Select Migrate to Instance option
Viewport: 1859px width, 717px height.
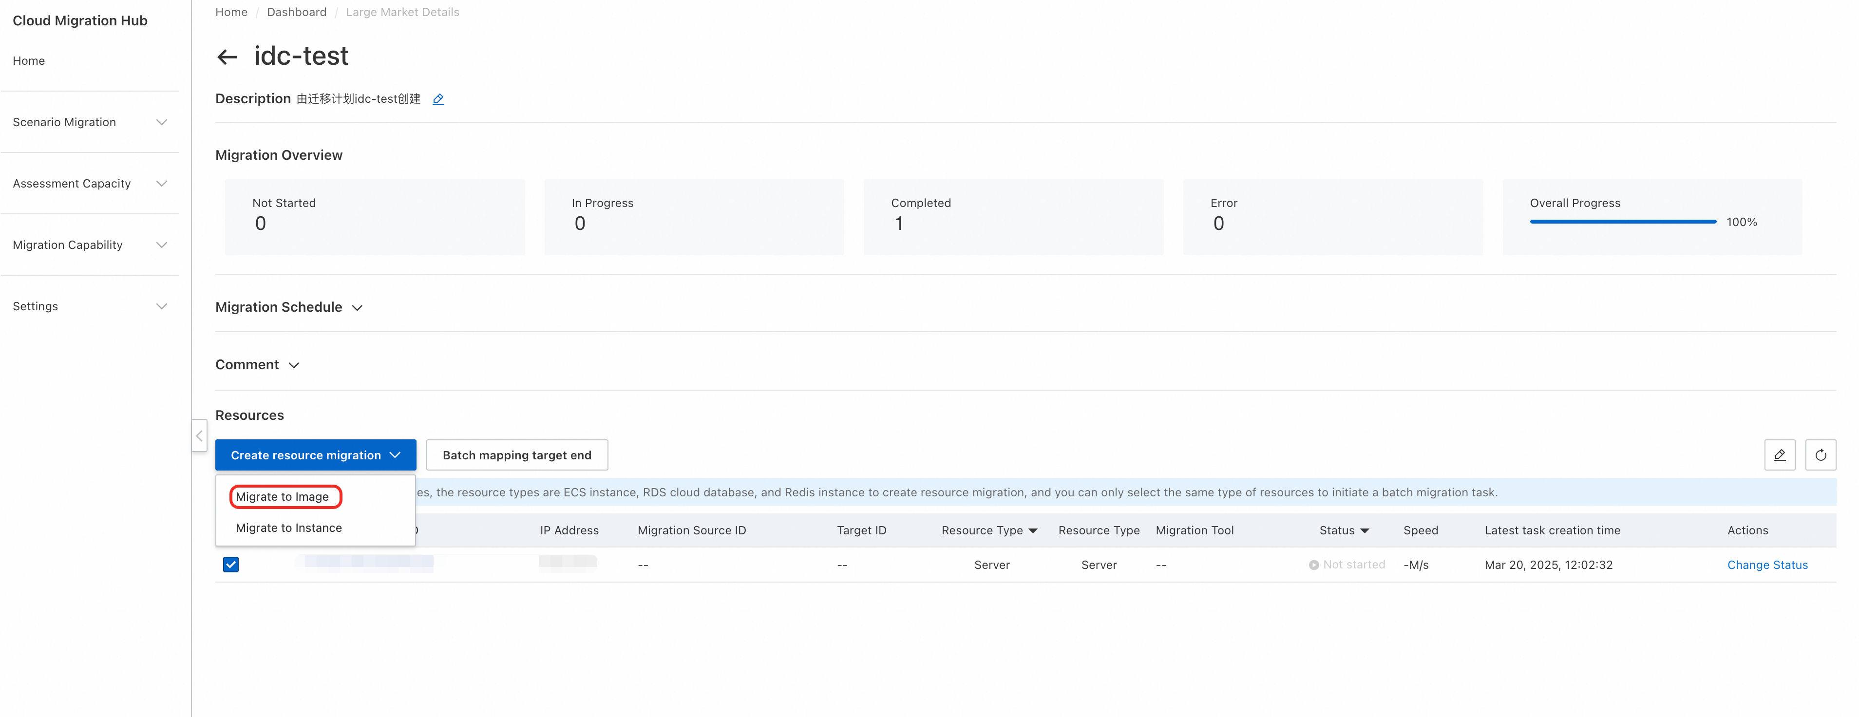pos(289,528)
